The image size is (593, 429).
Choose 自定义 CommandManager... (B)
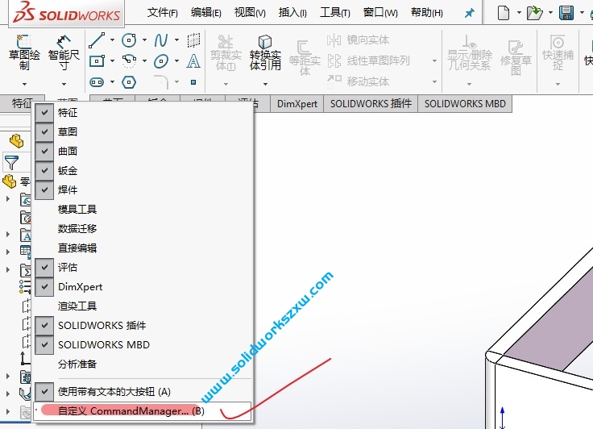[x=143, y=410]
